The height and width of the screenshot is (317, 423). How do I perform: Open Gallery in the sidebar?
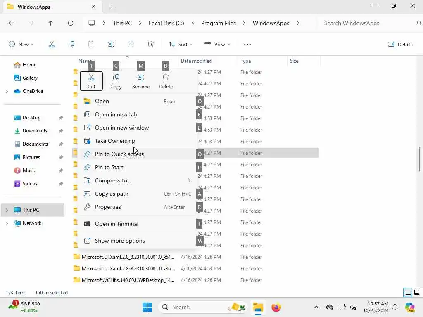point(26,78)
